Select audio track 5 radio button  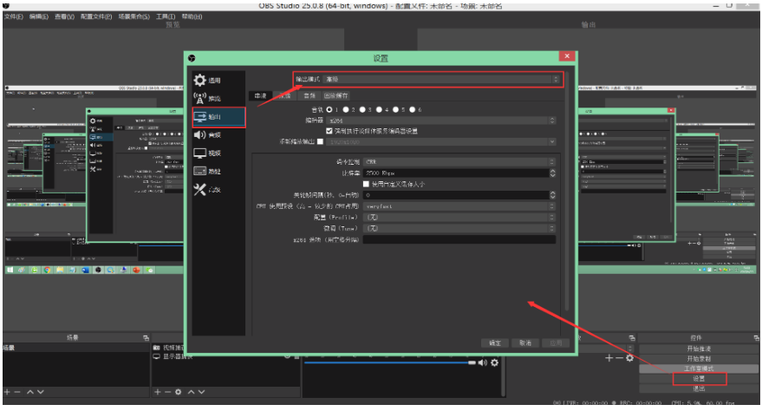[395, 110]
